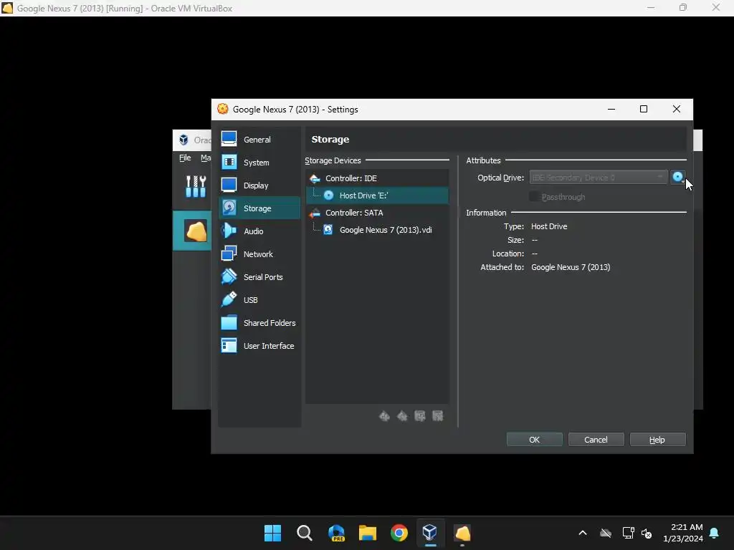
Task: Show hidden system tray icons
Action: tap(583, 533)
